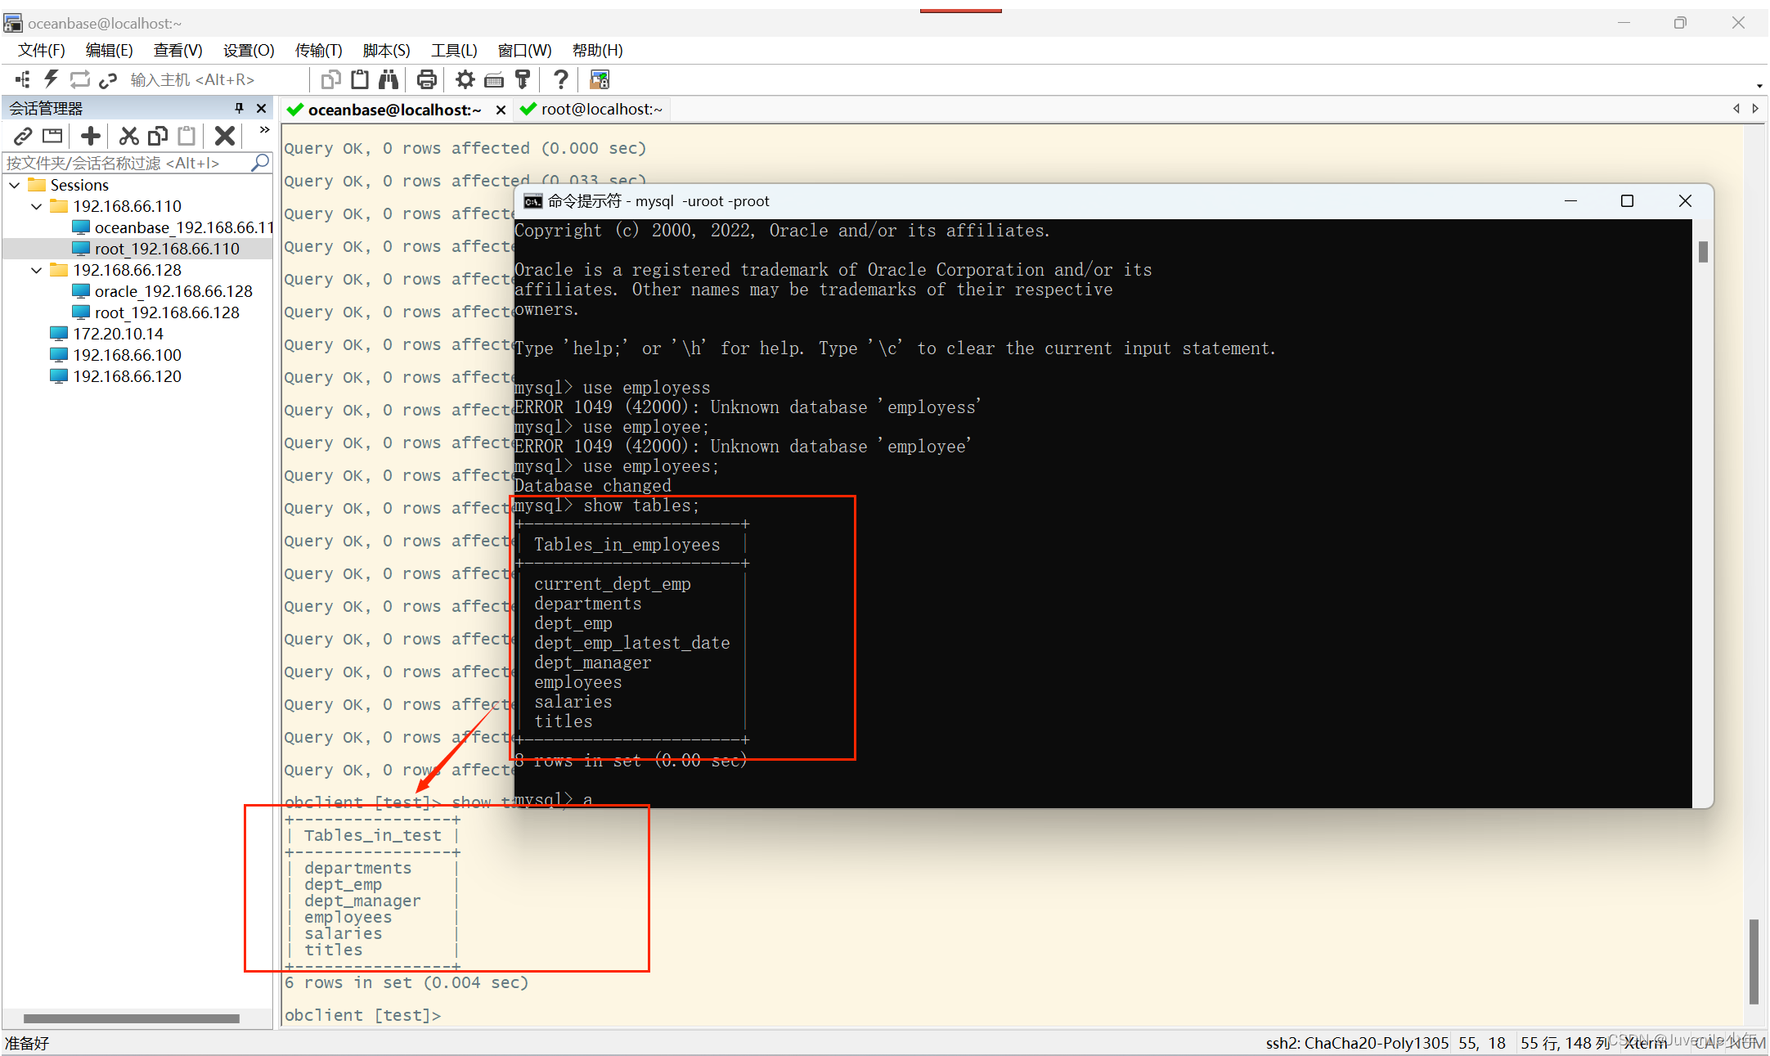1770x1056 pixels.
Task: Maximize the command prompt mysql window
Action: coord(1627,201)
